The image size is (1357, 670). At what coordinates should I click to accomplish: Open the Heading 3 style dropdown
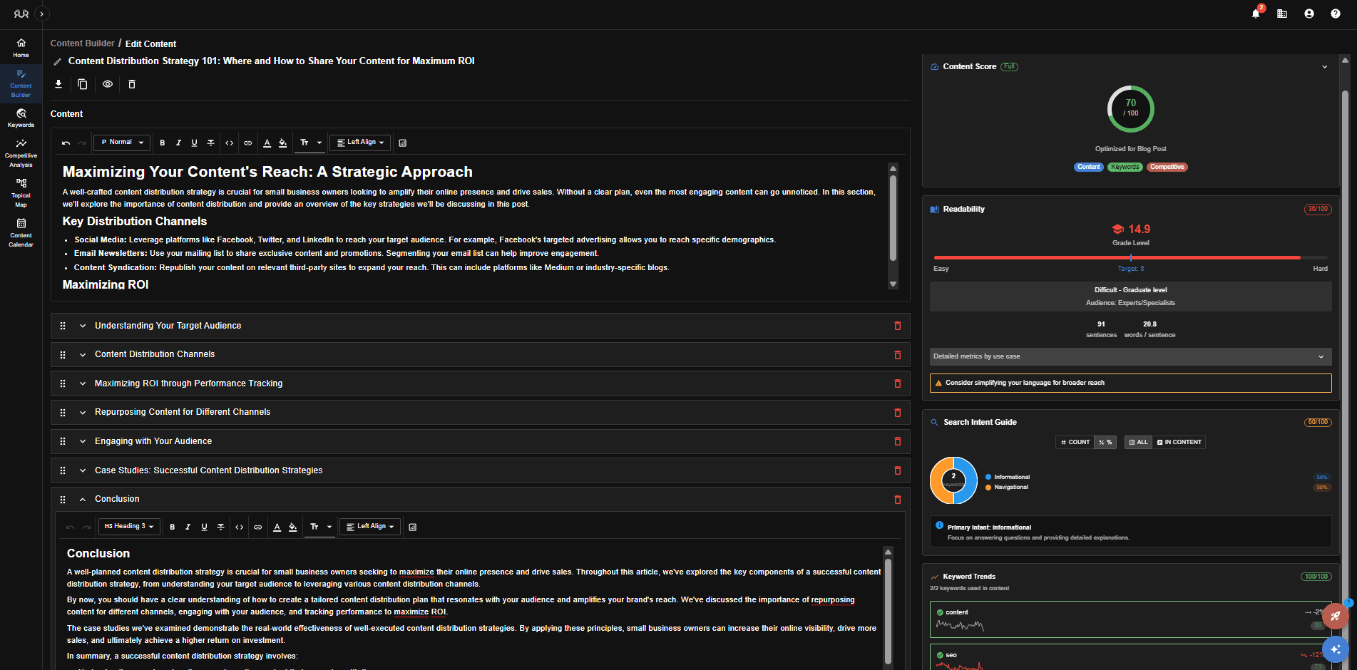129,527
